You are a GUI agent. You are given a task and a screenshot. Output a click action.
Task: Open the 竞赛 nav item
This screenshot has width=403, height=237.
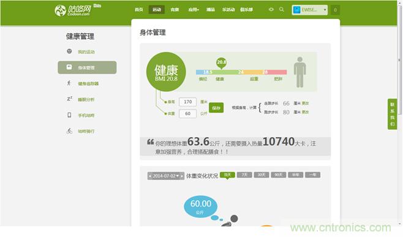175,10
